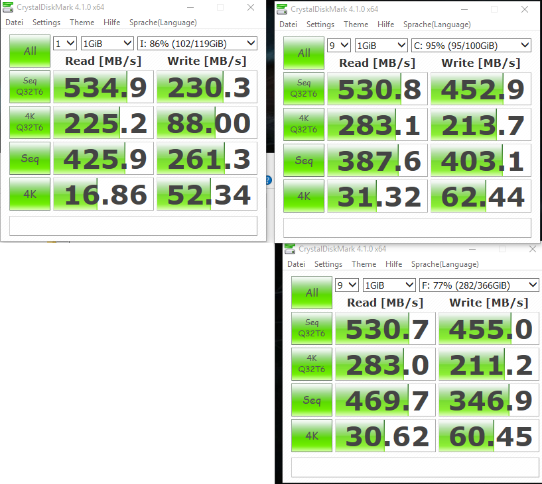The height and width of the screenshot is (484, 542).
Task: Select the 455.0 write result in F: window
Action: tap(489, 328)
